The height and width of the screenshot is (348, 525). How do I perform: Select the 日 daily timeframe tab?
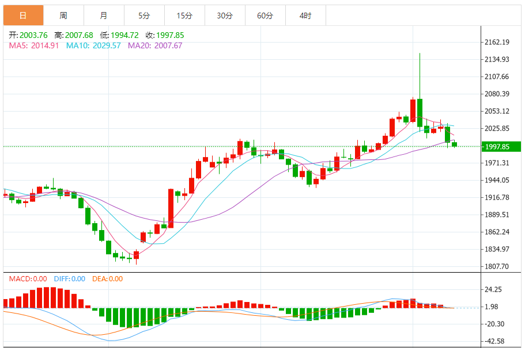(x=23, y=16)
